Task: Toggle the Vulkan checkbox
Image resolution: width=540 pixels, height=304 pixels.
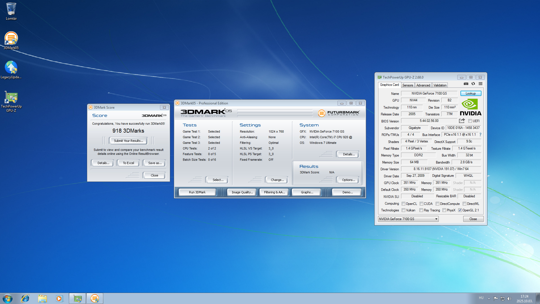Action: pos(403,210)
